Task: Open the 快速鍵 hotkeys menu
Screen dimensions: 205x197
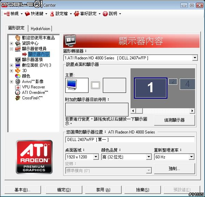Action: pos(36,14)
